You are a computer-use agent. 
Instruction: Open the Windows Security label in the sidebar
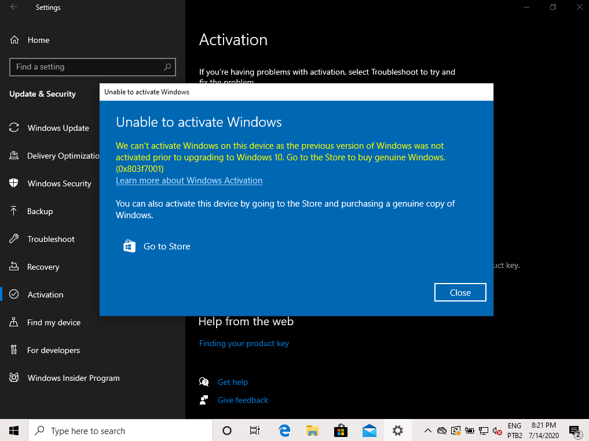(59, 183)
